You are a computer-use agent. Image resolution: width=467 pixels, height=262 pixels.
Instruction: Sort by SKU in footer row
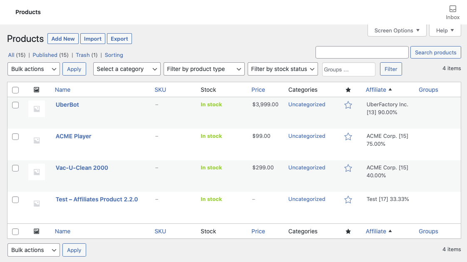(160, 231)
